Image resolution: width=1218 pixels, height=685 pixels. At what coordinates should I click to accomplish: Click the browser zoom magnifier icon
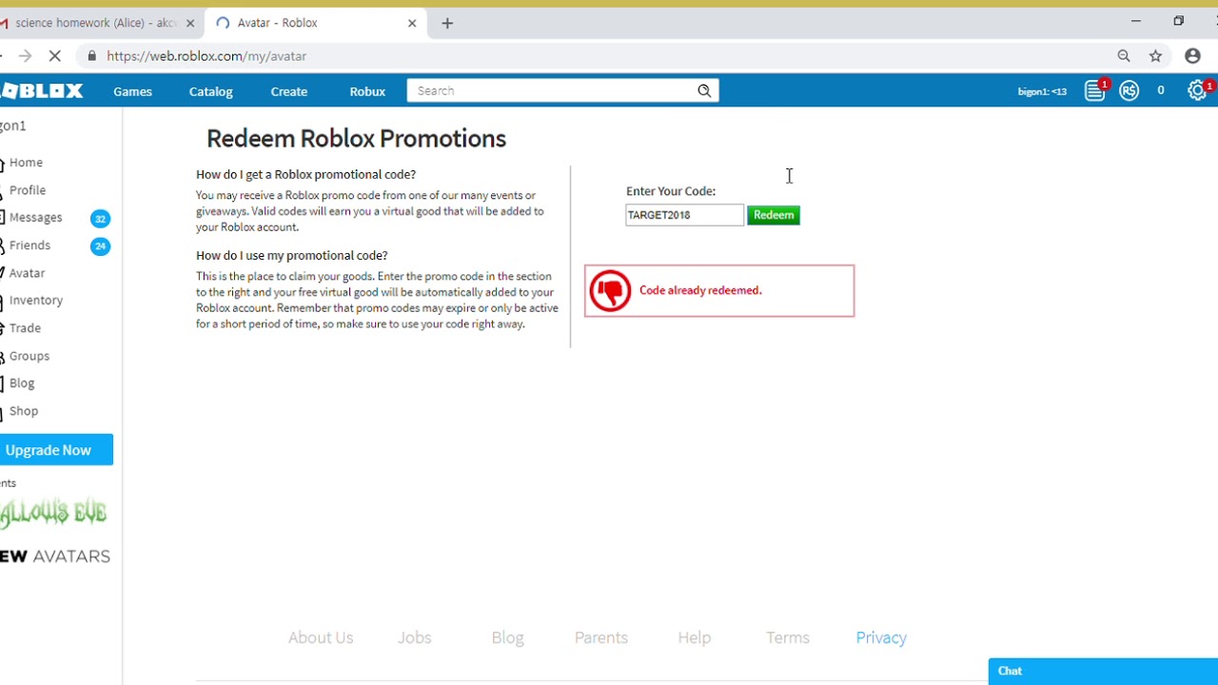[x=1124, y=56]
